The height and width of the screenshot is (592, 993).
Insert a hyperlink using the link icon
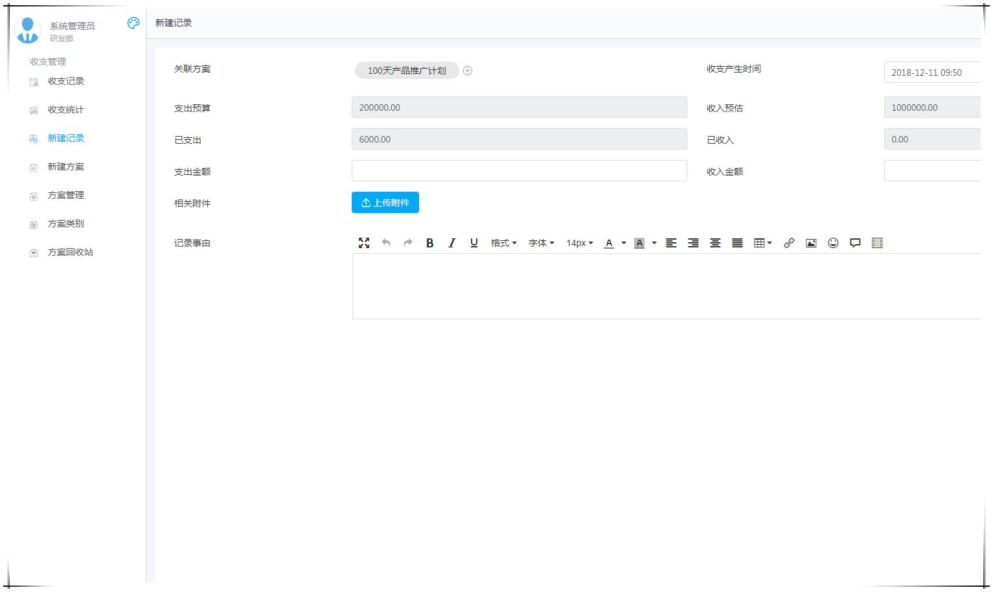pos(789,243)
